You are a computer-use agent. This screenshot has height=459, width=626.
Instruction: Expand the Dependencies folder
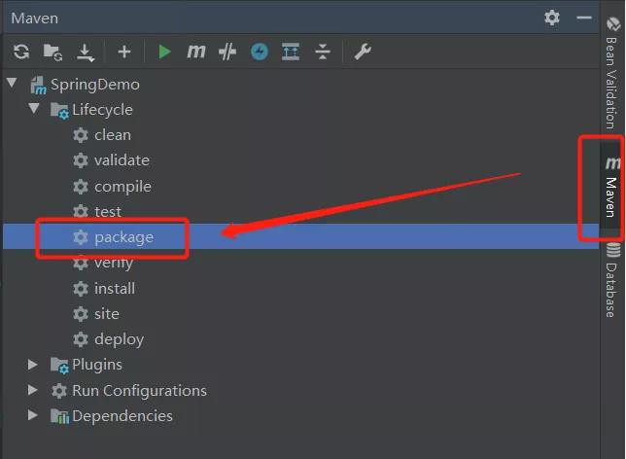(33, 415)
